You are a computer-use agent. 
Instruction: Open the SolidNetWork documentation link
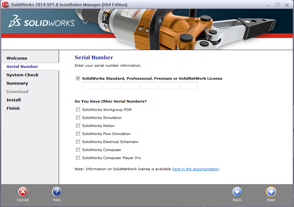195,169
